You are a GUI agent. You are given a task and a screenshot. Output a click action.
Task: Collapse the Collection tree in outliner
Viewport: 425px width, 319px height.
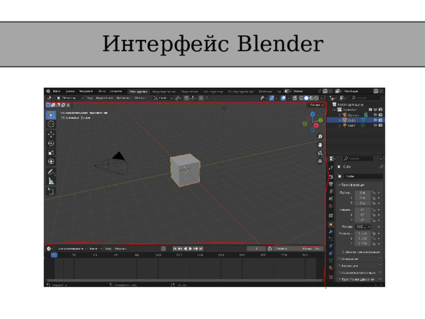click(x=334, y=110)
